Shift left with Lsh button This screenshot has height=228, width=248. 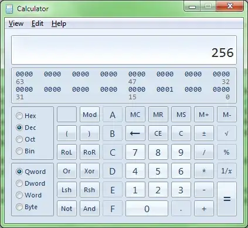click(x=67, y=190)
